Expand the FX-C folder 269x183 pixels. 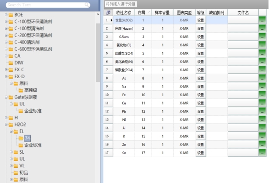click(x=6, y=70)
